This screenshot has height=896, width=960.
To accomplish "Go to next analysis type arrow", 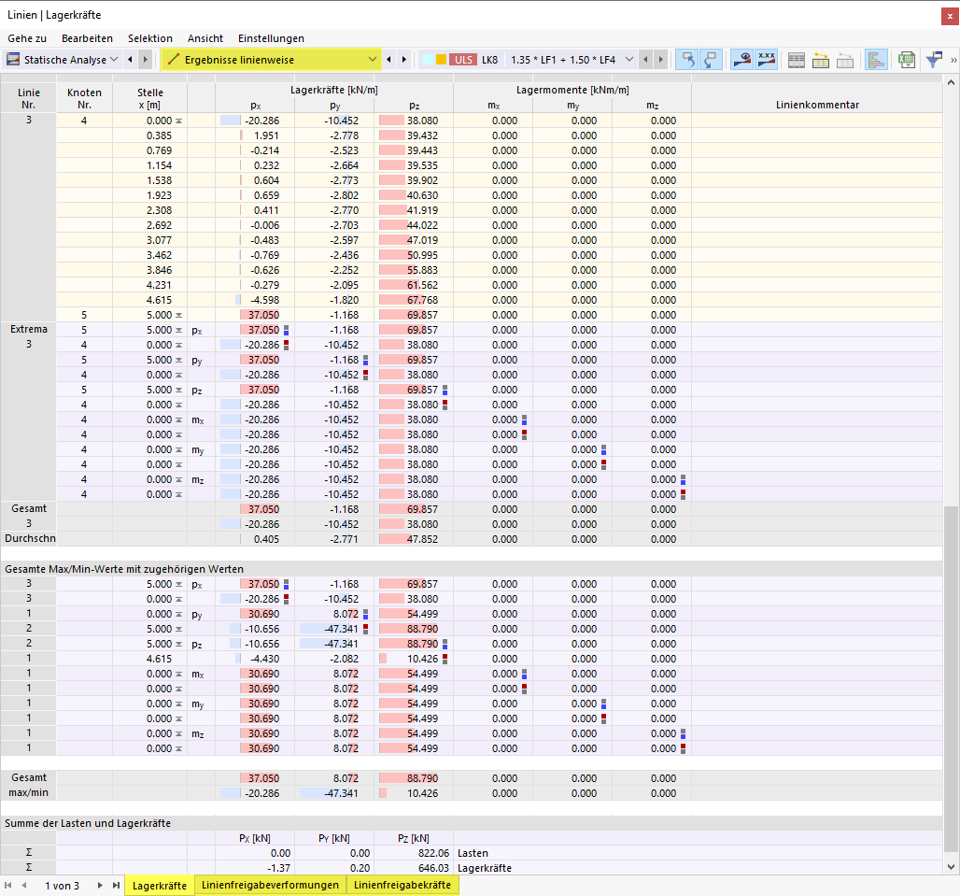I will [x=145, y=60].
